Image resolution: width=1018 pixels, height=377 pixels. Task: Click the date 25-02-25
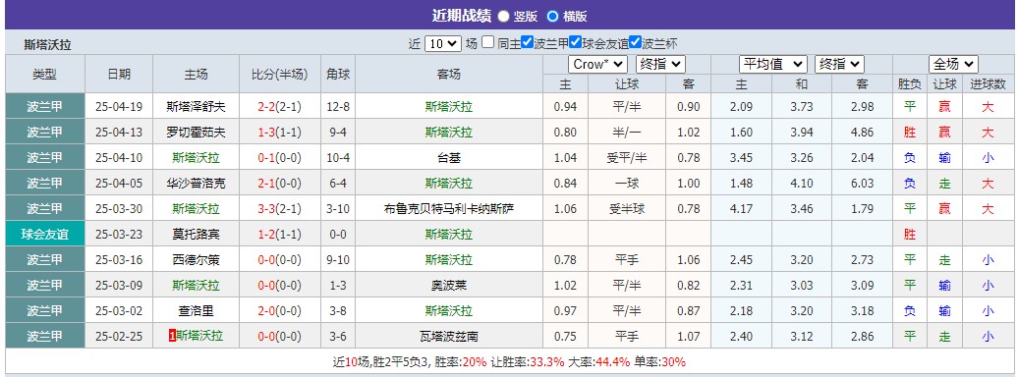coord(119,336)
